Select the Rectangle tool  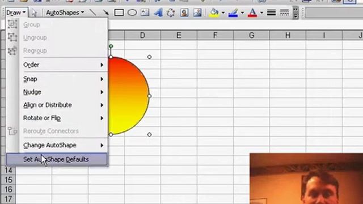[x=119, y=12]
